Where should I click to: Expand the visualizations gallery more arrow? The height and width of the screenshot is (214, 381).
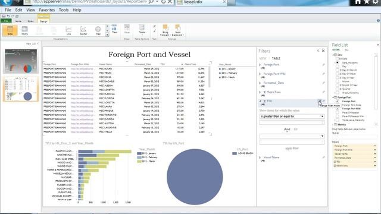(x=107, y=34)
